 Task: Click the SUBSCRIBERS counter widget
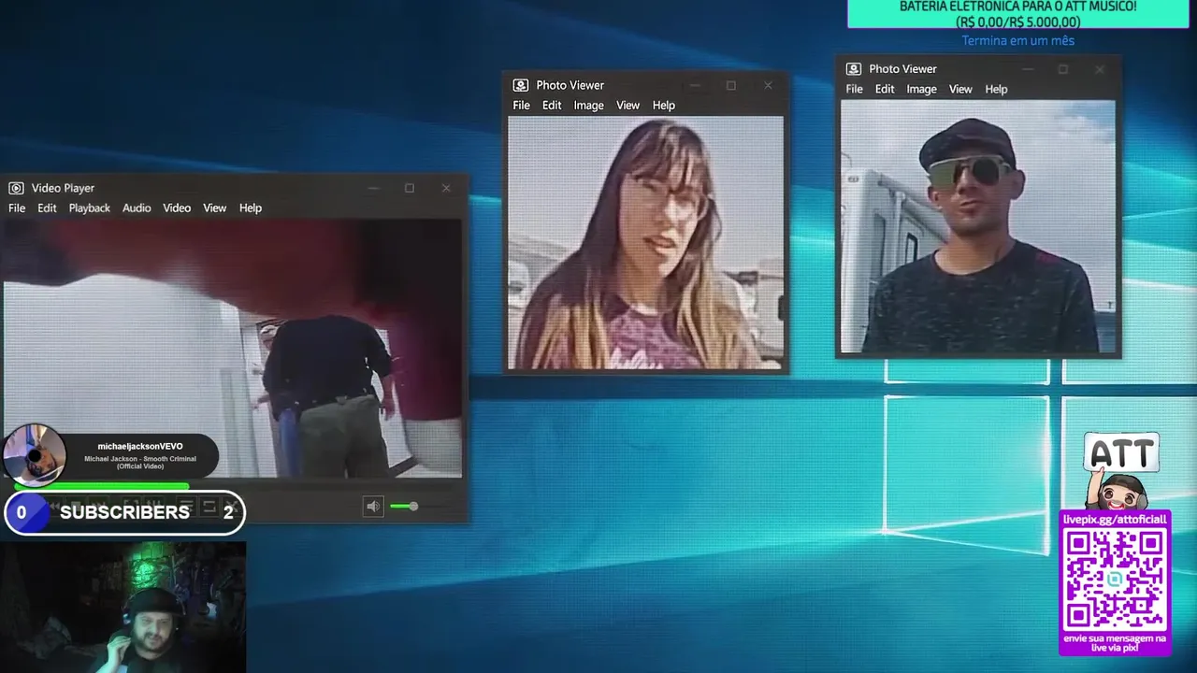point(124,512)
